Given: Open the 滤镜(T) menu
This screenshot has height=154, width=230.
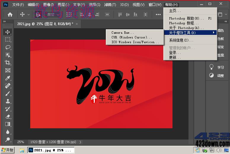Looking at the screenshot, I should click(110, 5).
